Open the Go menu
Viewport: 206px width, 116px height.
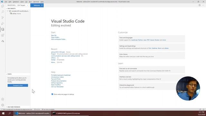(x=26, y=2)
